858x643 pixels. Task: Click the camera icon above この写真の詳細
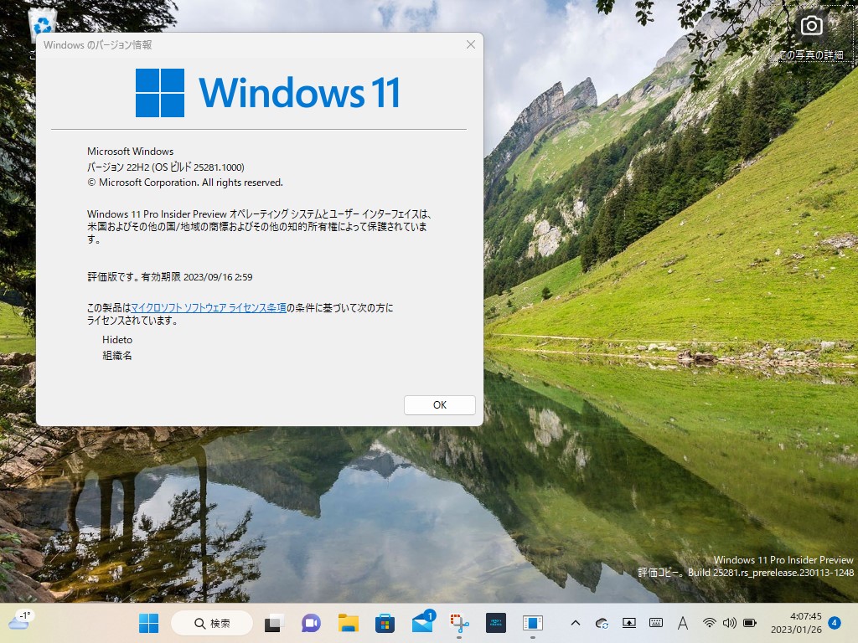pyautogui.click(x=811, y=26)
